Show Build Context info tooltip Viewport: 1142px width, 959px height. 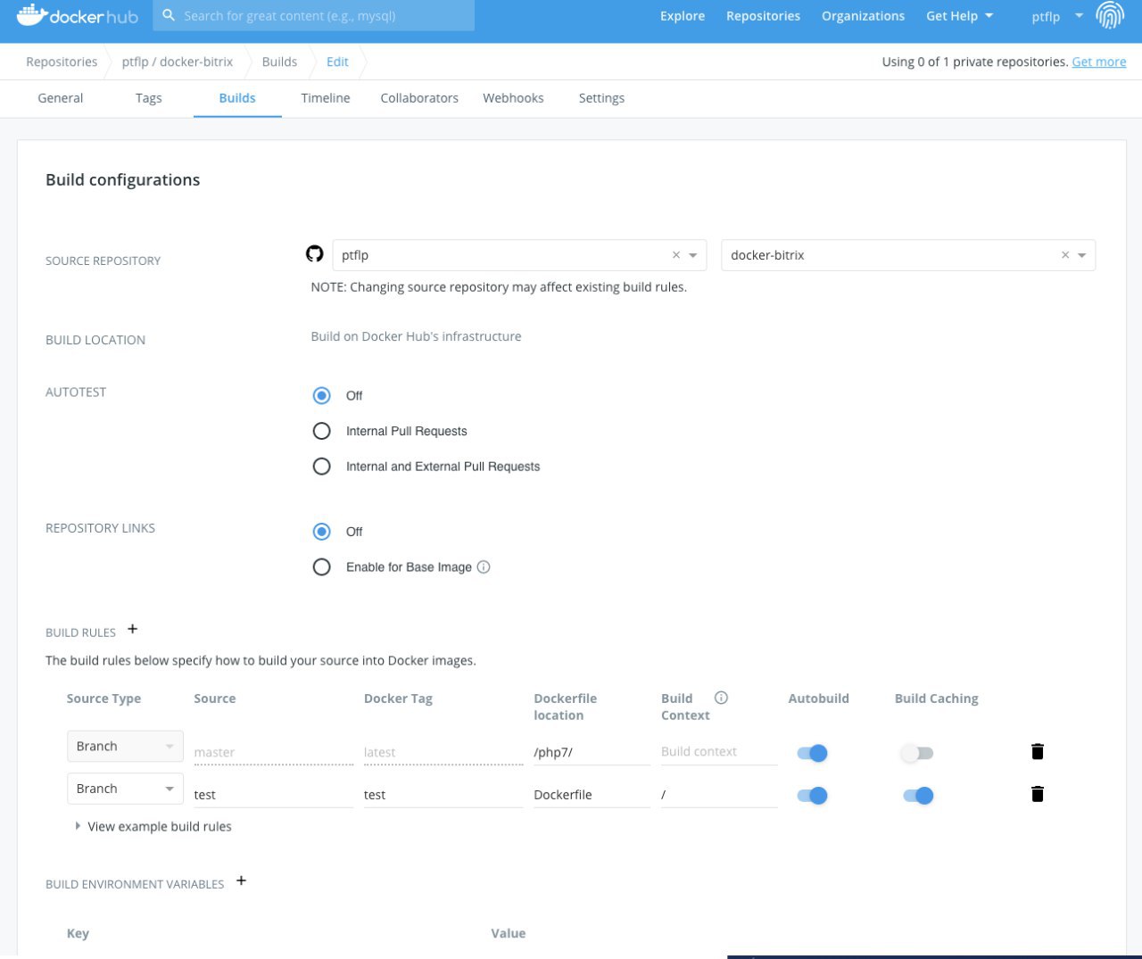pyautogui.click(x=721, y=698)
